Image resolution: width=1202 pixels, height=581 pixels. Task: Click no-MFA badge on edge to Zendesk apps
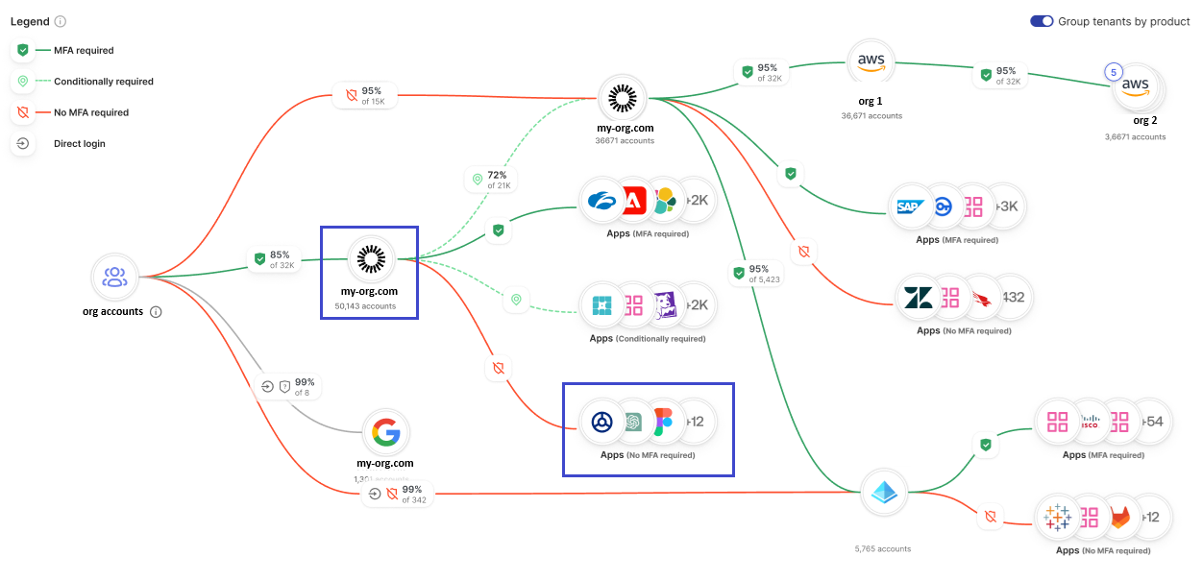[x=804, y=253]
